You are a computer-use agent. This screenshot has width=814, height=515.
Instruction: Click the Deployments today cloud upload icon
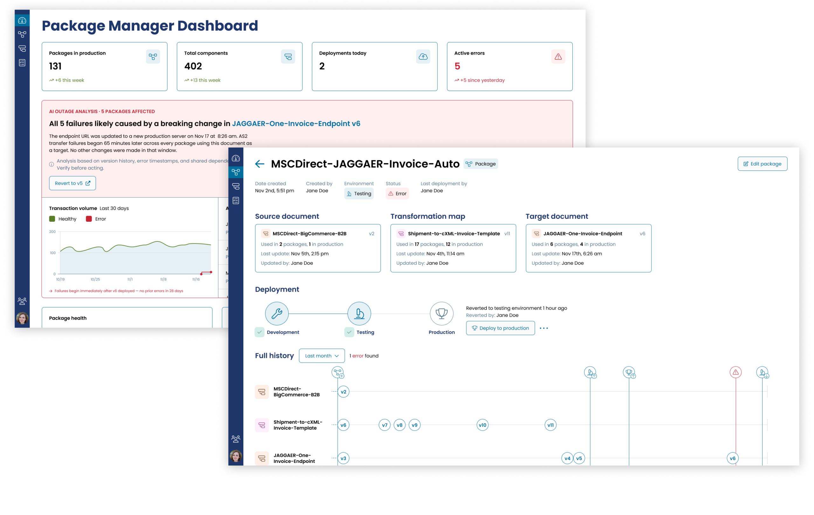(x=423, y=57)
